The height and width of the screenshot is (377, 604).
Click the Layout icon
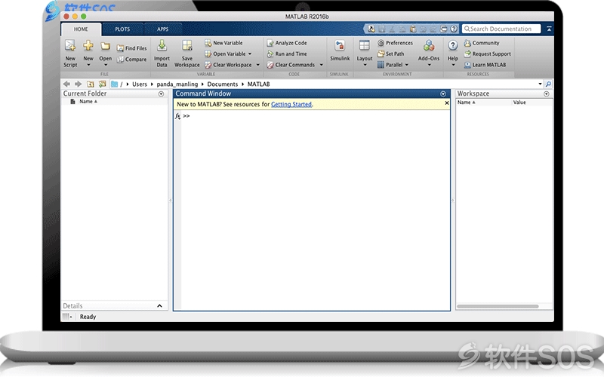point(365,46)
